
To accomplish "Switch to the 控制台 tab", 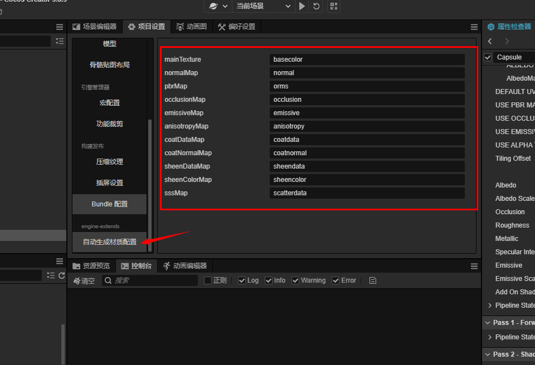I will click(x=137, y=266).
